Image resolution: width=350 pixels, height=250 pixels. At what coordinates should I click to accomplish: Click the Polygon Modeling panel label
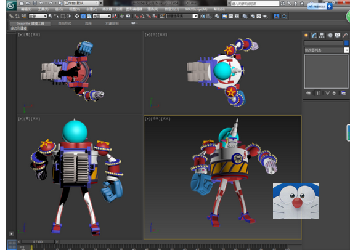19,28
